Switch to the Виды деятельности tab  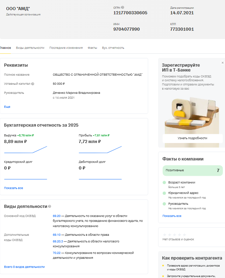(x=30, y=48)
